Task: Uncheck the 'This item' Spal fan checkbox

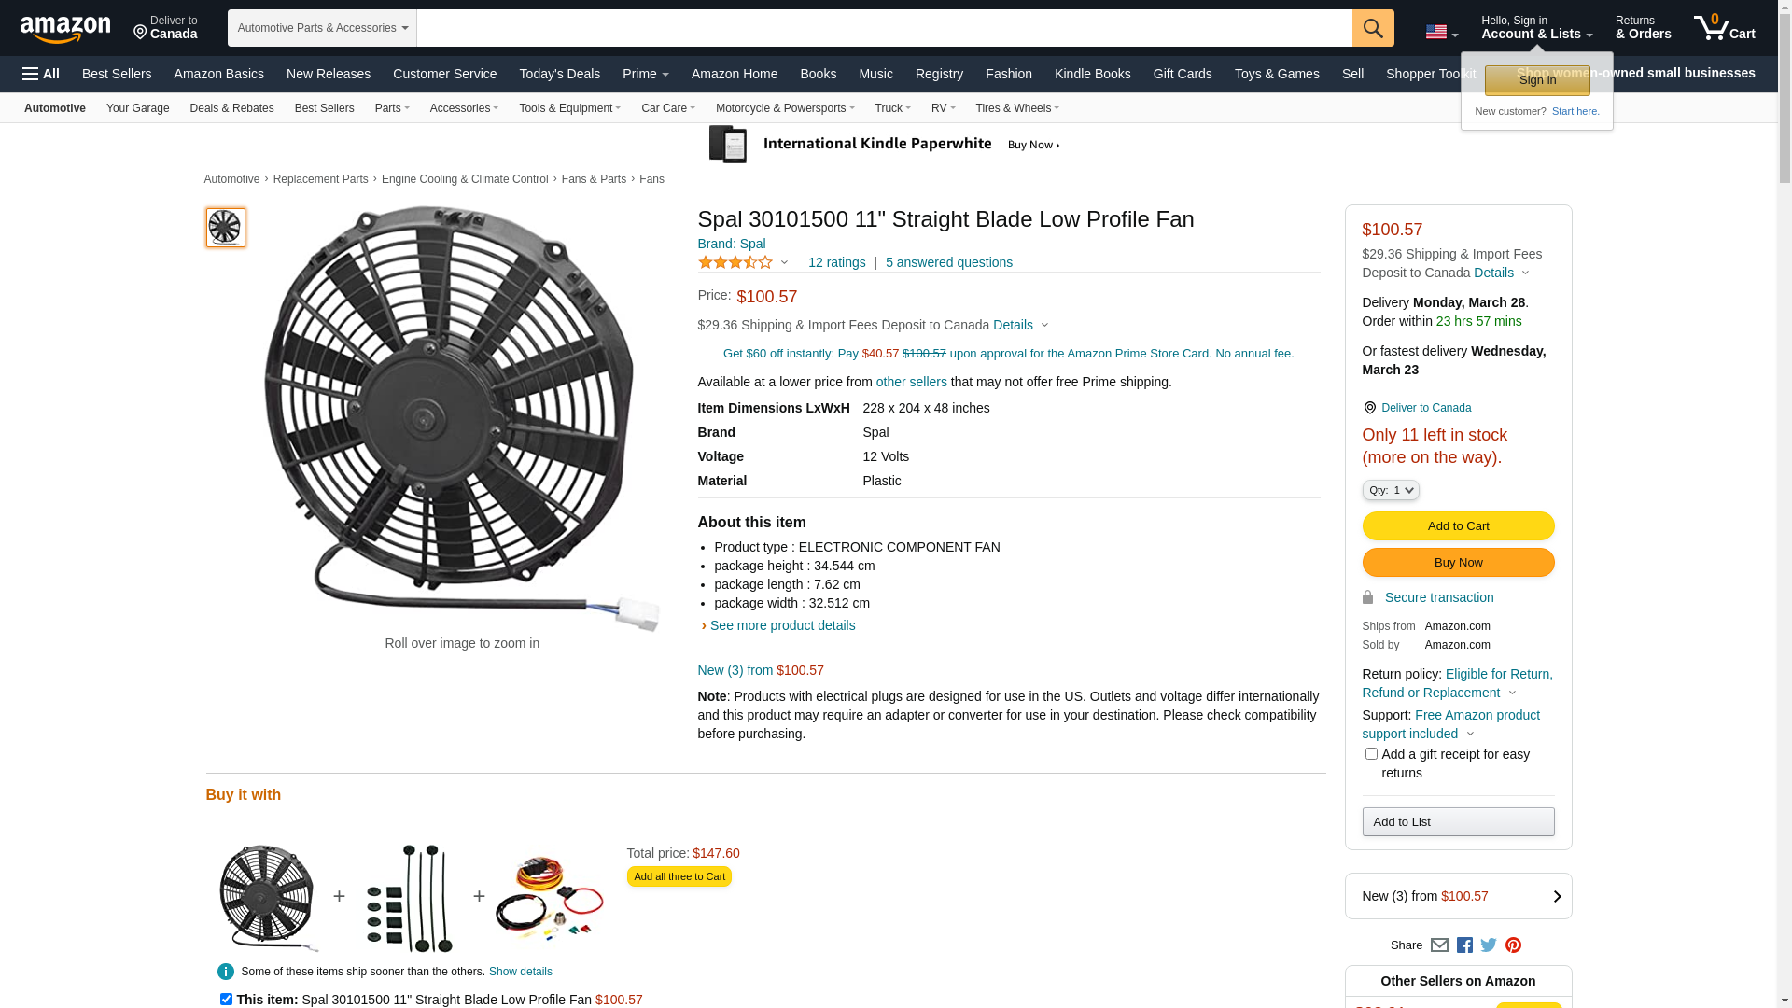Action: pyautogui.click(x=226, y=999)
